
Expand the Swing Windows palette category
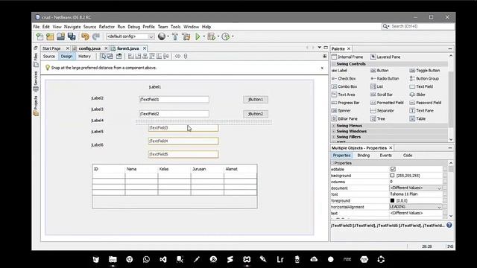click(x=334, y=131)
